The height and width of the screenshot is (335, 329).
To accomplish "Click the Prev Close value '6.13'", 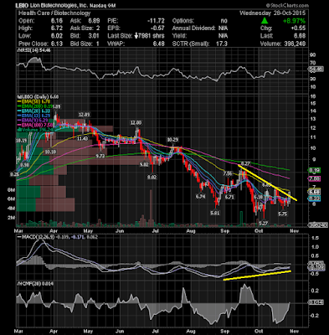I will 57,44.
